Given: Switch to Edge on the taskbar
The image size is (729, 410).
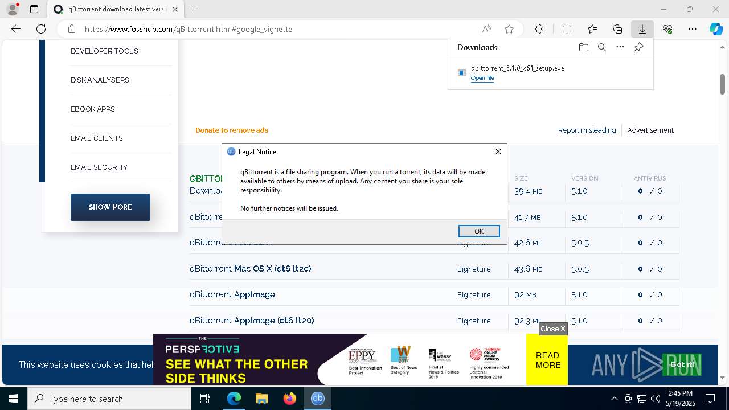Looking at the screenshot, I should pos(234,399).
